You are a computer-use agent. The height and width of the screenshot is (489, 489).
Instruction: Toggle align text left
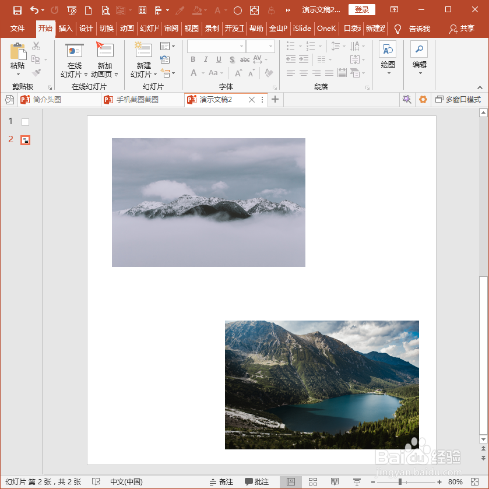click(290, 73)
